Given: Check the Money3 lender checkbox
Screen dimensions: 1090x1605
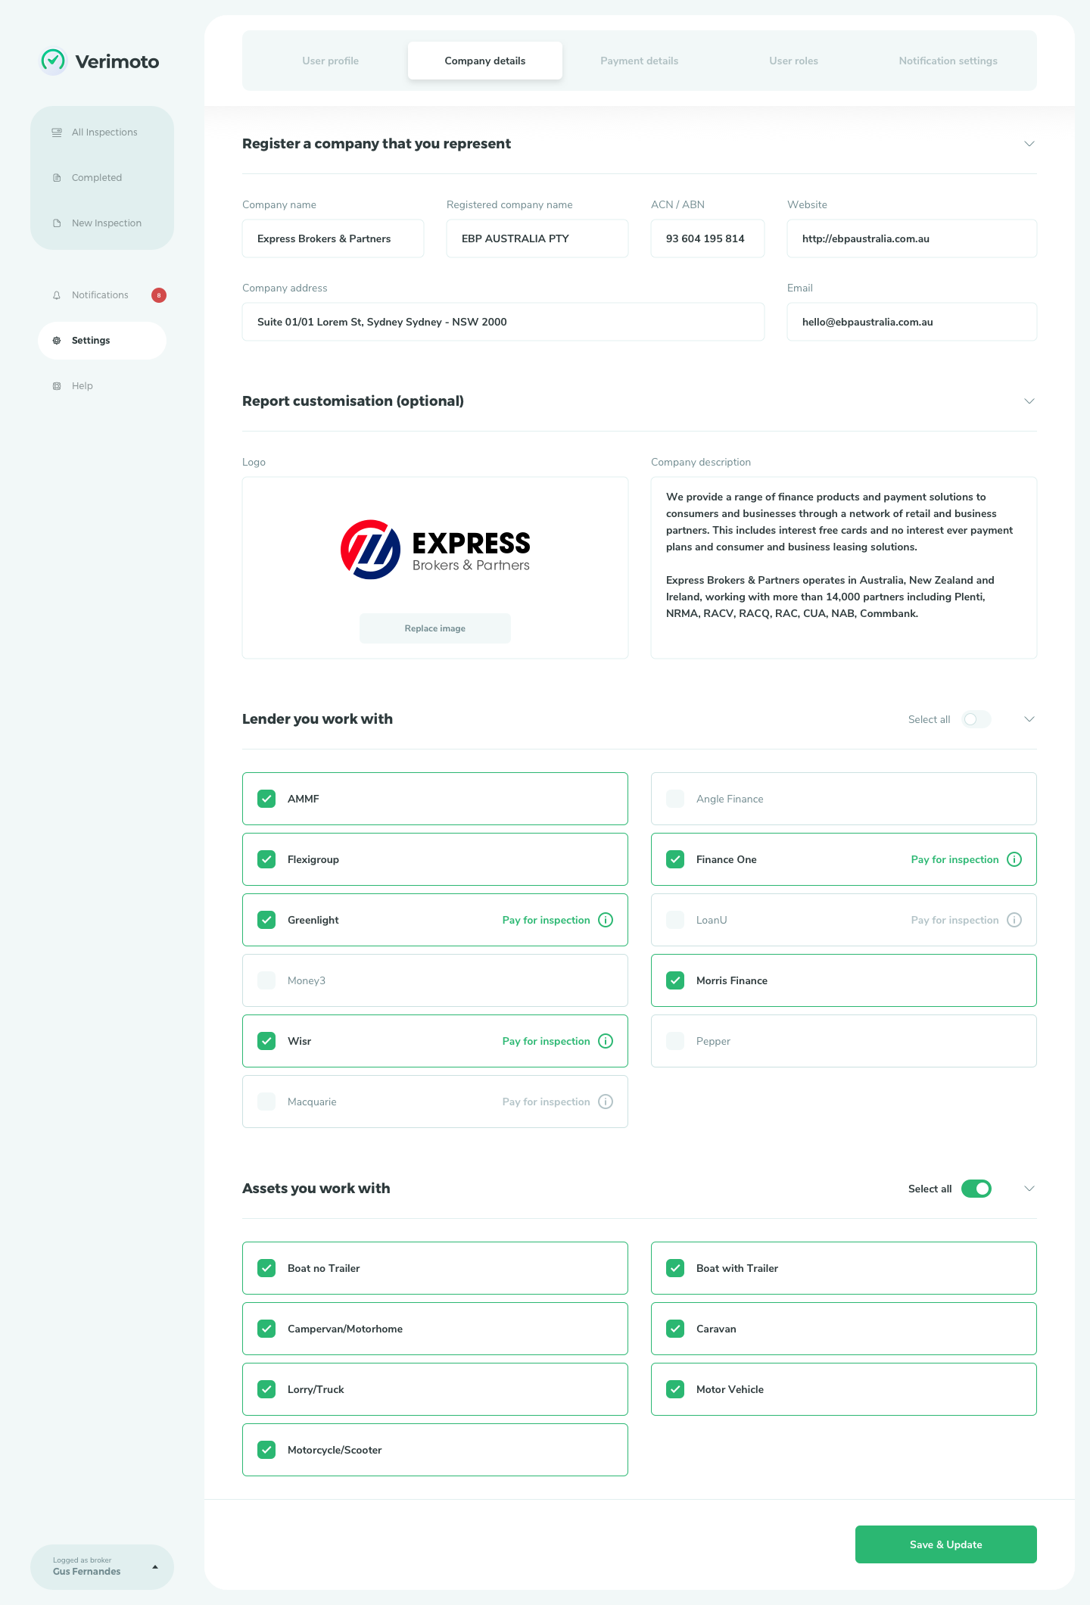Looking at the screenshot, I should pyautogui.click(x=266, y=980).
